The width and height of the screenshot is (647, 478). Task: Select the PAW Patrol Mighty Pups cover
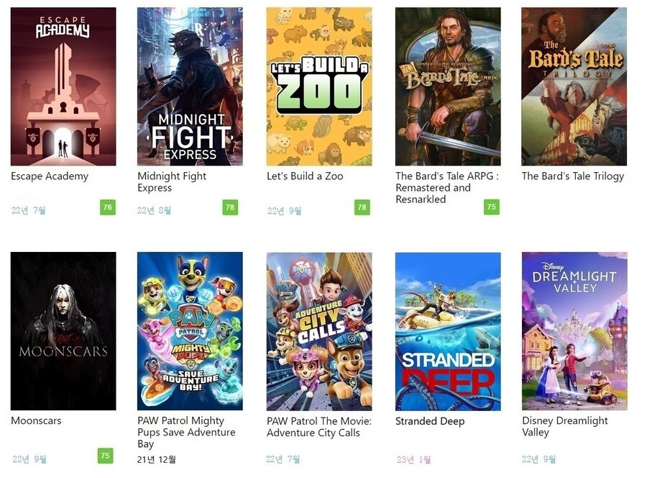coord(190,331)
